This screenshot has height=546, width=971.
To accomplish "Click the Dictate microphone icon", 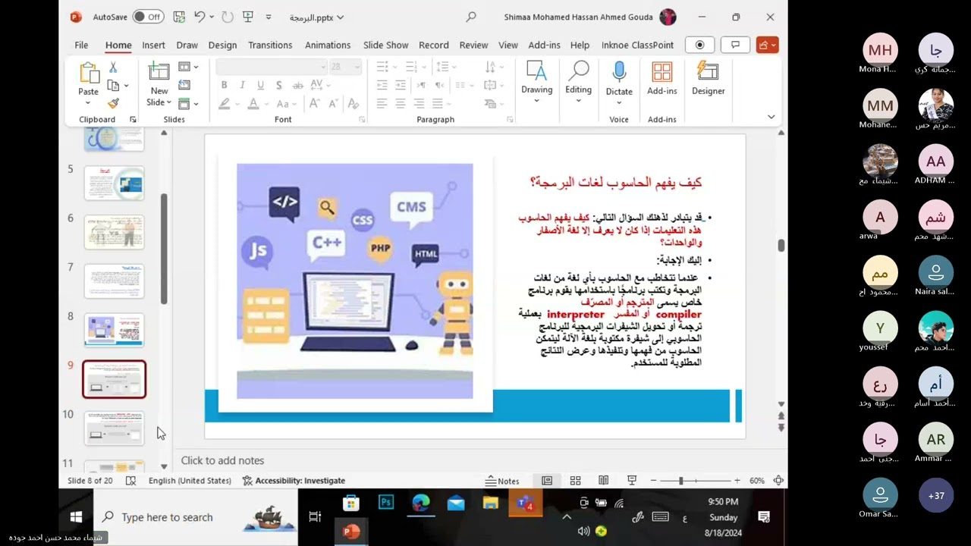I will pos(619,73).
